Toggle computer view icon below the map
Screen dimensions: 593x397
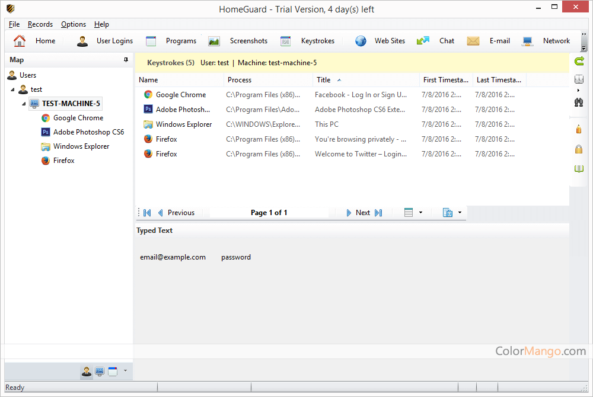(100, 372)
